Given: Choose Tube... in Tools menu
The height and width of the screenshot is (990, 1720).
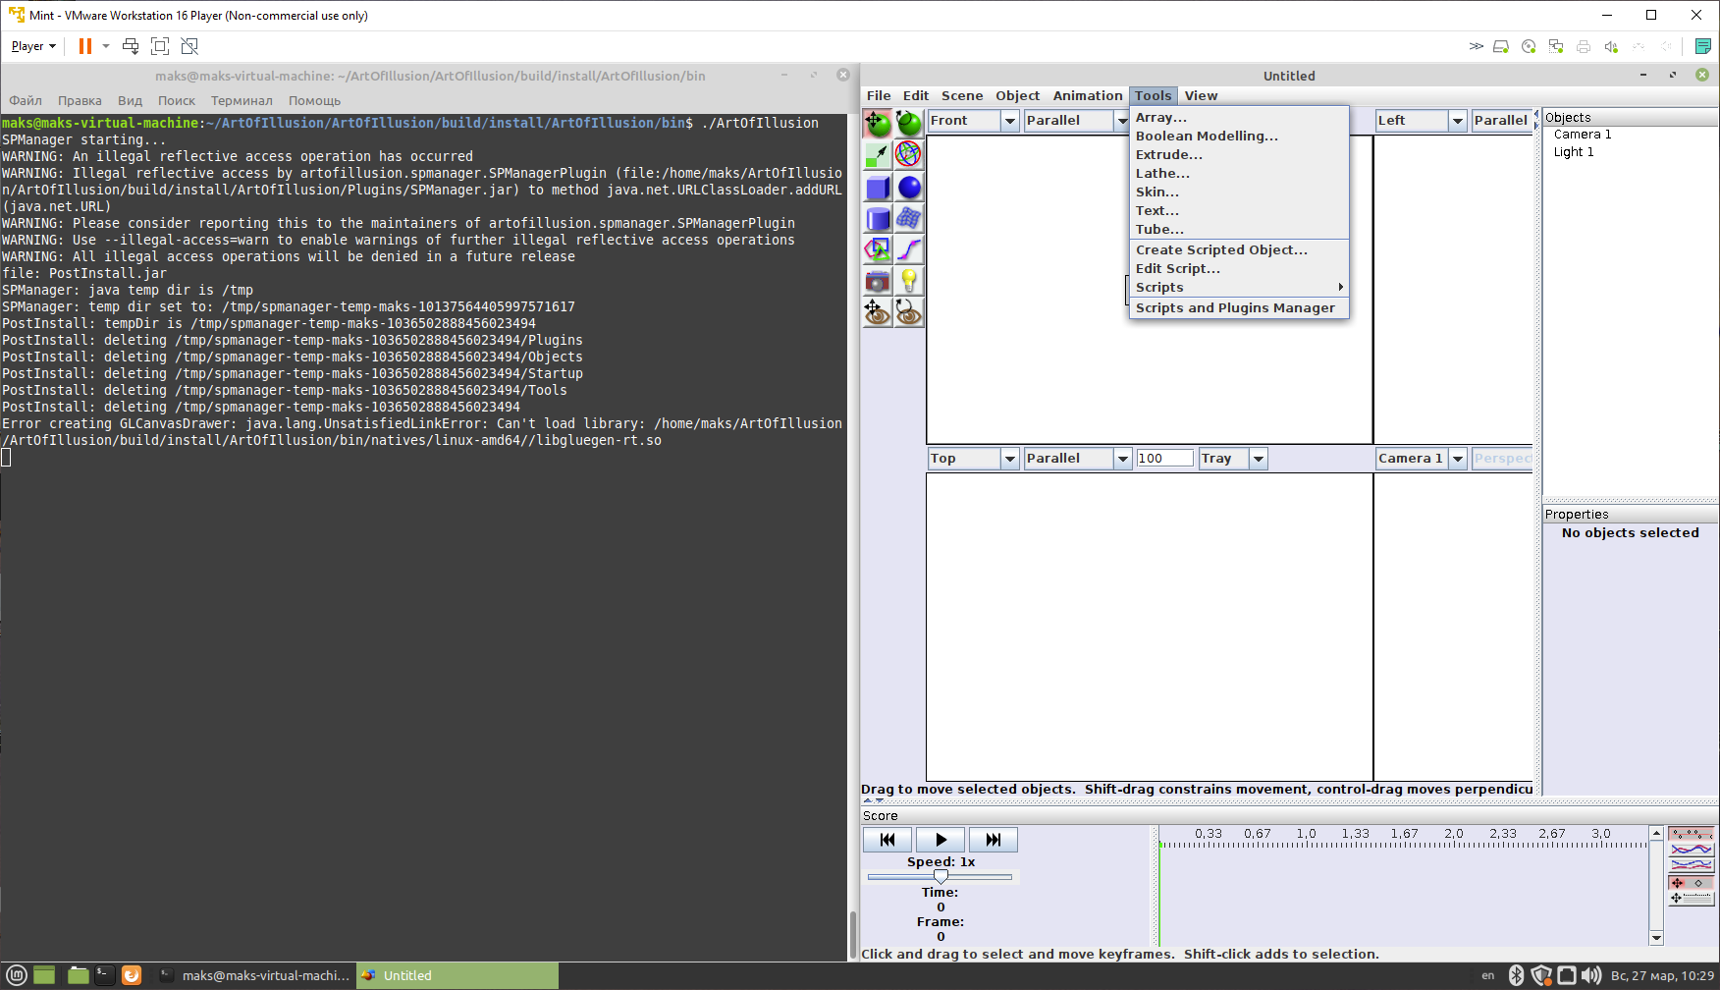Looking at the screenshot, I should (x=1239, y=229).
